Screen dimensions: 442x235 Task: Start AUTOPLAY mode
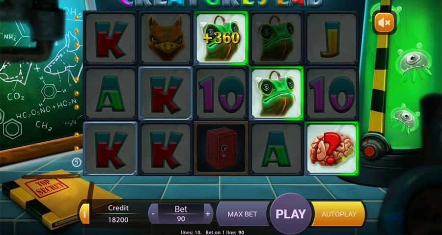[x=338, y=214]
